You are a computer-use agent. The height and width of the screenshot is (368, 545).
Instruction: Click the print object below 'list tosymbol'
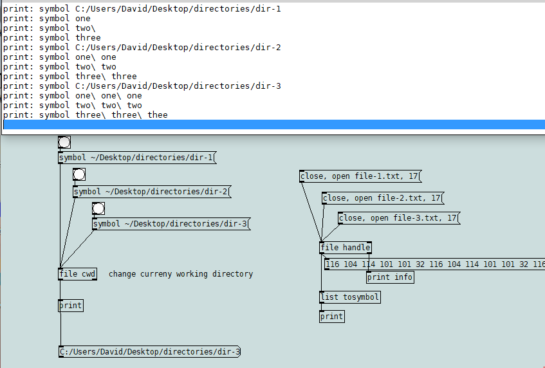pos(331,317)
